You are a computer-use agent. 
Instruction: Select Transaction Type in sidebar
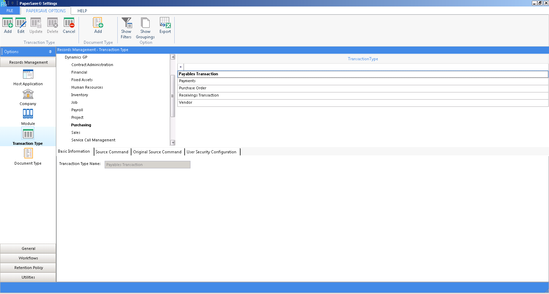coord(28,137)
